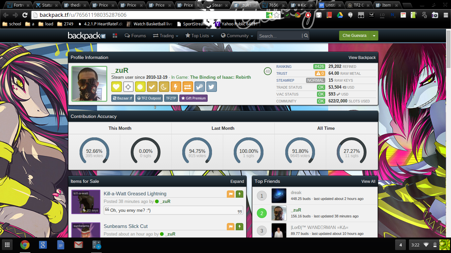Open the Bazaar.tf profile button

tap(122, 98)
